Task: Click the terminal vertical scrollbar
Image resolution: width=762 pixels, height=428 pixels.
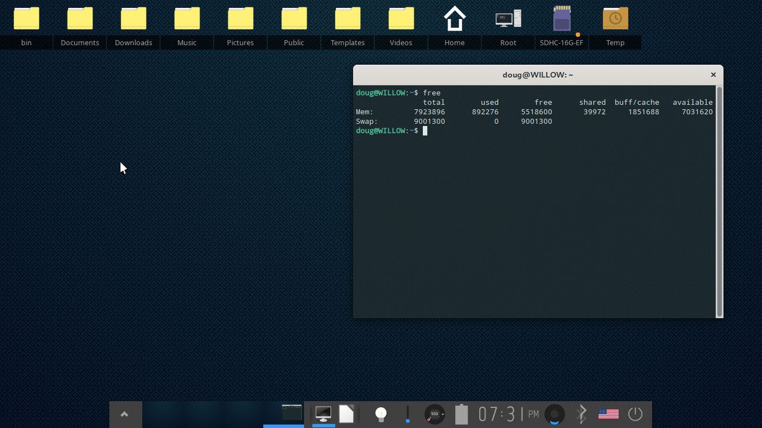Action: (719, 202)
